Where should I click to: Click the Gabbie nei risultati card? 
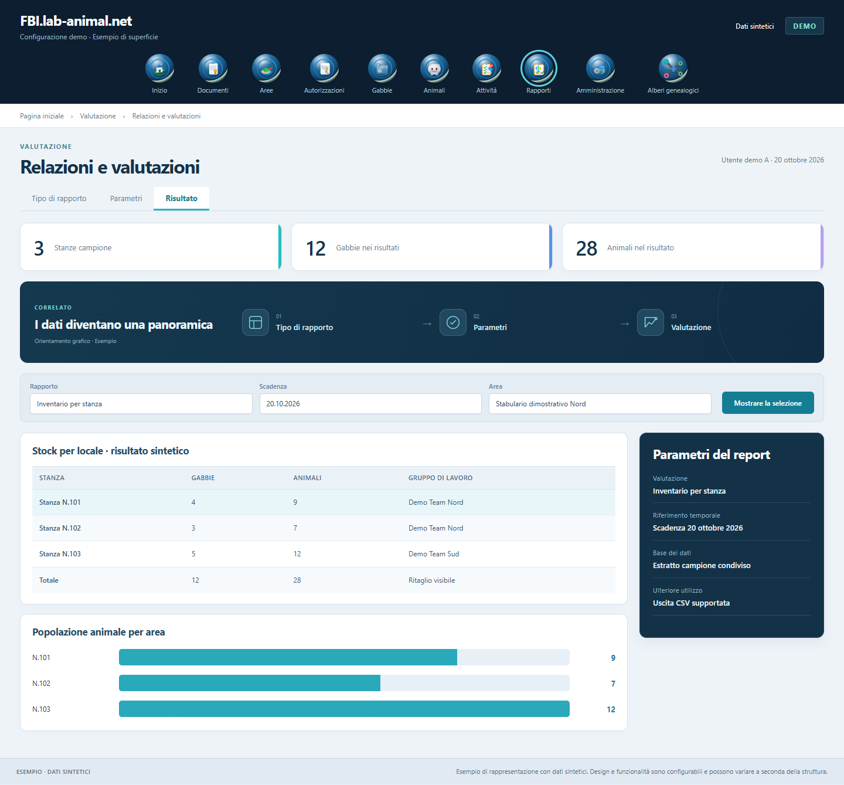pos(422,247)
